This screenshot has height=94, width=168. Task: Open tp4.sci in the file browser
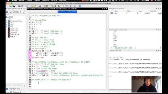pyautogui.click(x=13, y=37)
